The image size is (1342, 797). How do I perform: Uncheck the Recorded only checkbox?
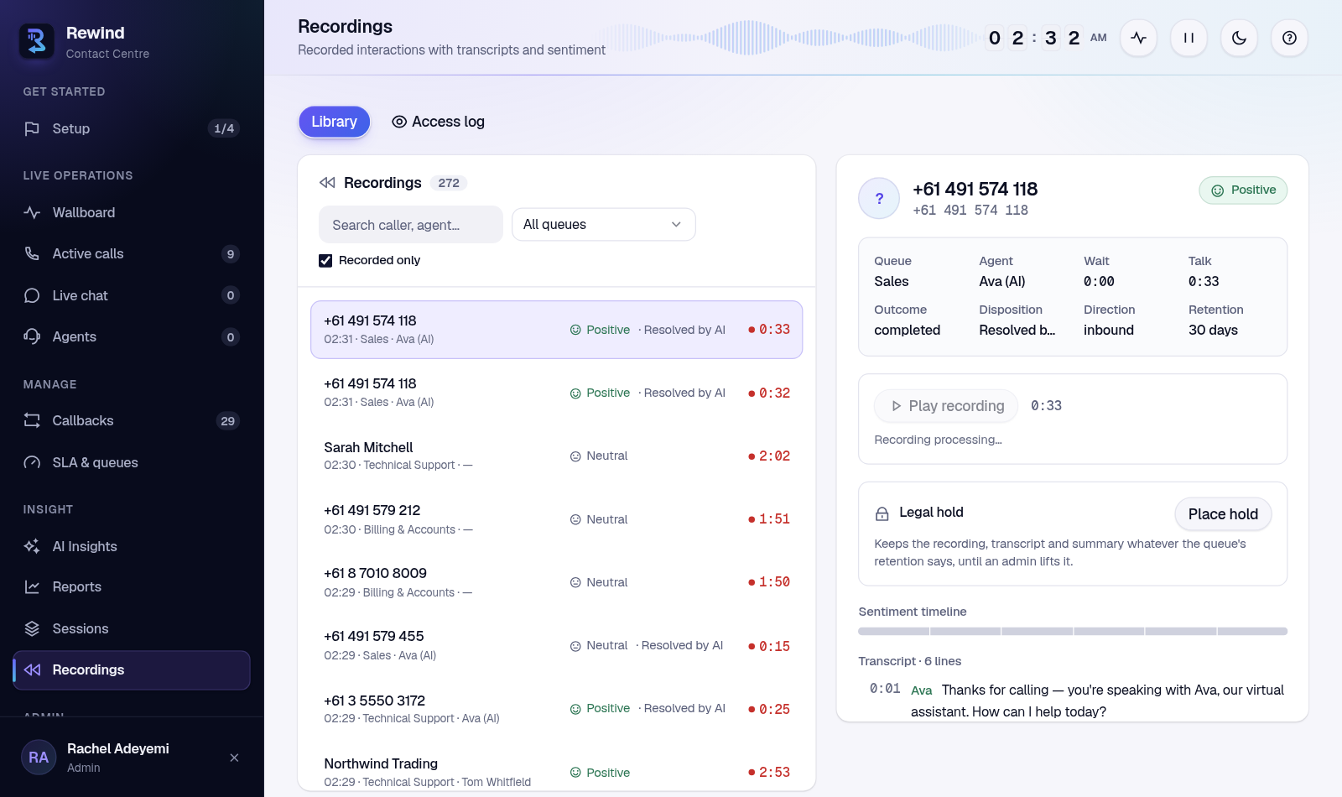[x=325, y=261]
